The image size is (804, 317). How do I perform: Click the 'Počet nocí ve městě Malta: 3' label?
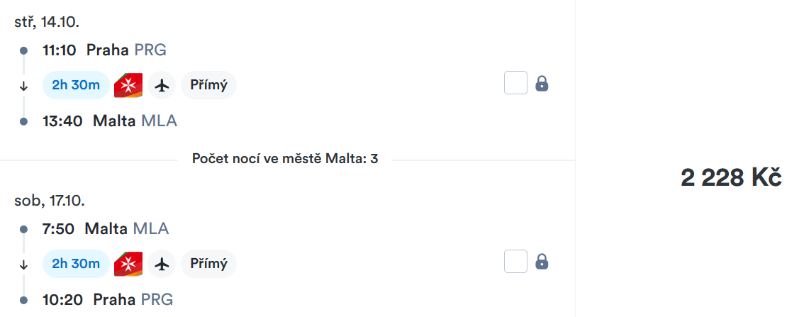285,159
